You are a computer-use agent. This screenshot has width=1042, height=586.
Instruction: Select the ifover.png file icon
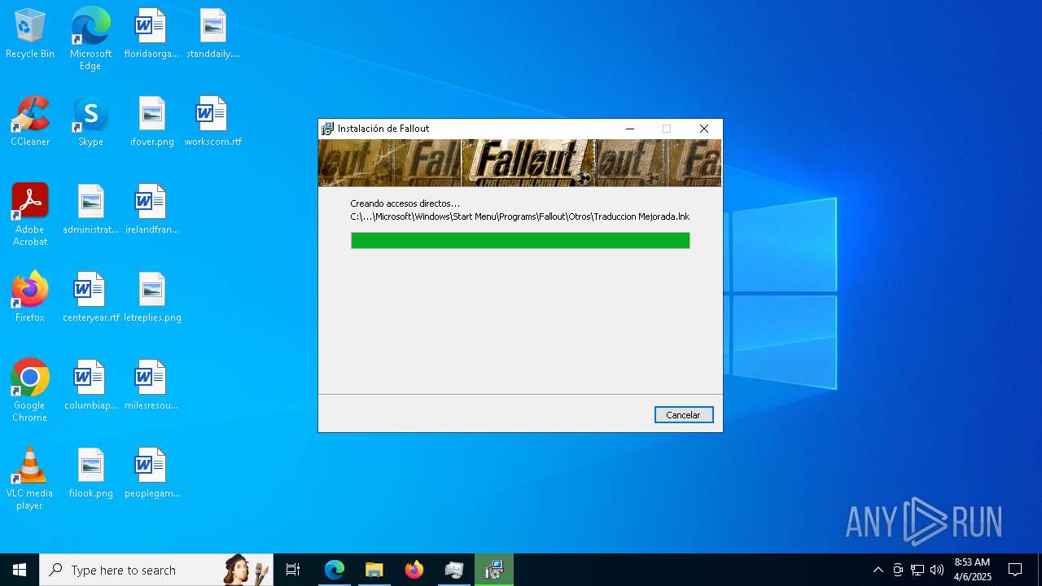click(x=152, y=122)
